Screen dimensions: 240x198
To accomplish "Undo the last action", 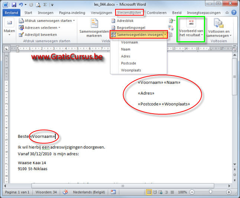I will (x=21, y=5).
